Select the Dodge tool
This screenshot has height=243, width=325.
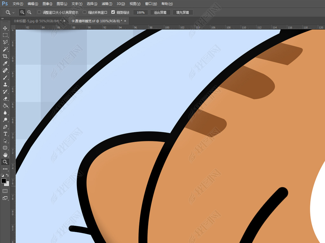[5, 120]
